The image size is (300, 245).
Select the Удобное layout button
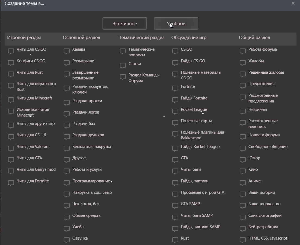coord(176,24)
